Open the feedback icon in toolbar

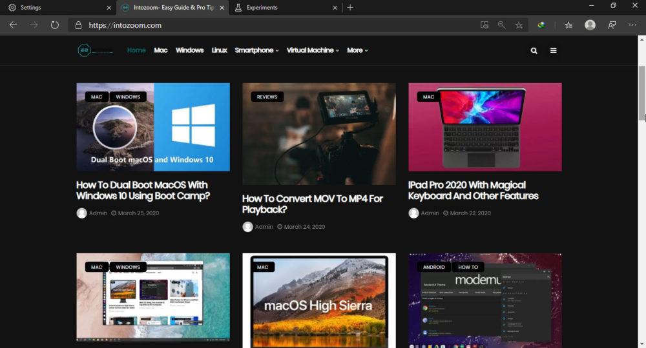pos(611,25)
